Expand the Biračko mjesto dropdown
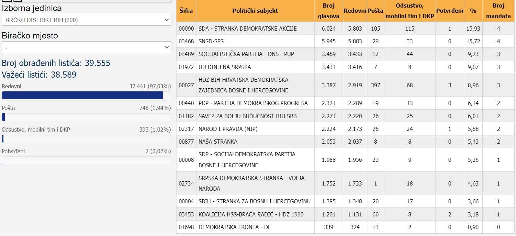The width and height of the screenshot is (516, 236). (86, 47)
